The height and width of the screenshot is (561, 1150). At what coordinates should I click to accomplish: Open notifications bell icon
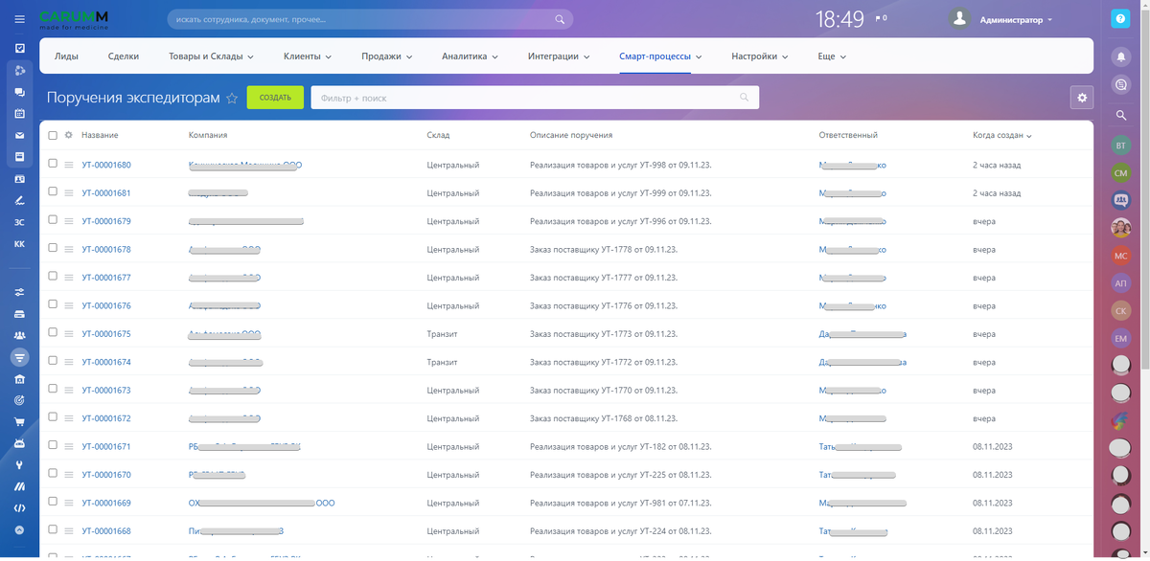click(x=1121, y=57)
